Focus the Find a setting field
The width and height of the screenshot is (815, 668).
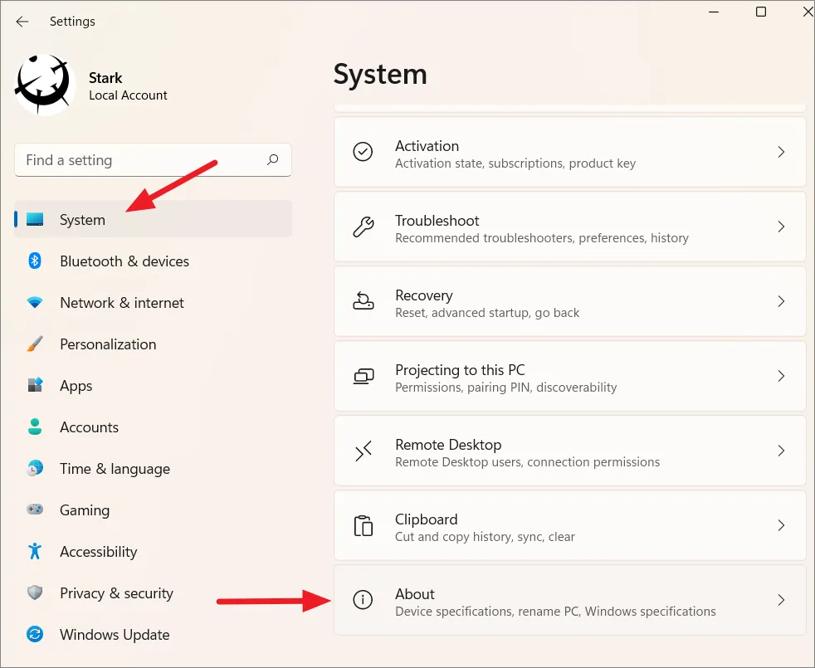[x=153, y=159]
